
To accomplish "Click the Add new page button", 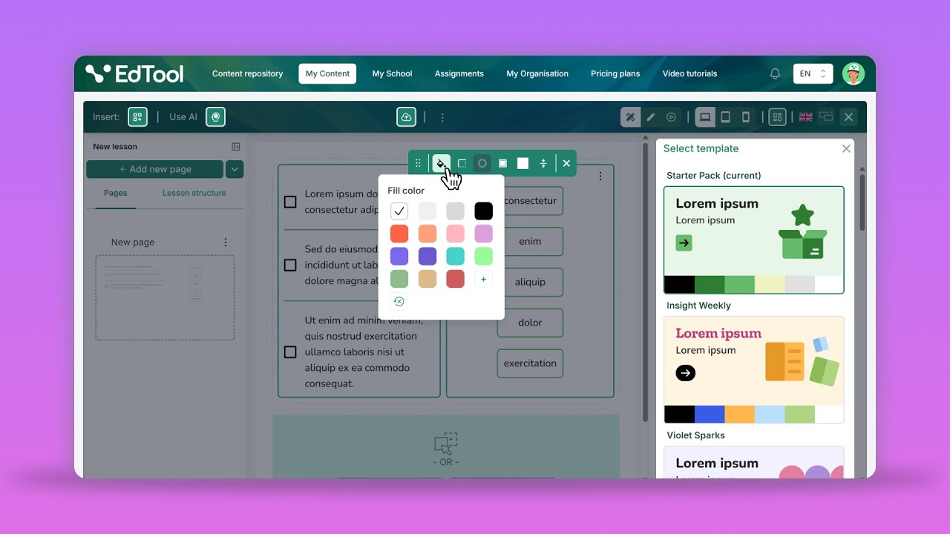I will (154, 169).
